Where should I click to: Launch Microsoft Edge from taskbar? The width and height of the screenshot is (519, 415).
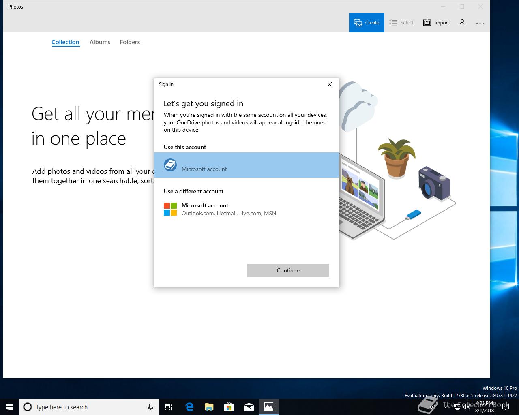(x=189, y=407)
